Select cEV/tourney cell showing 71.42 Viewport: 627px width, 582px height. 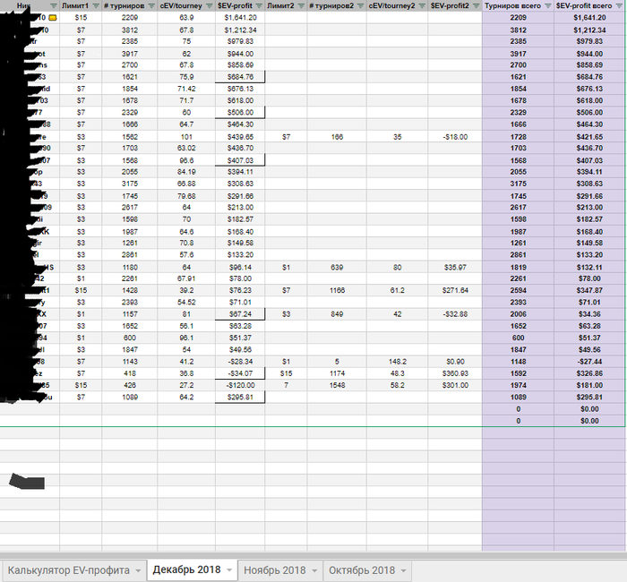(x=186, y=89)
